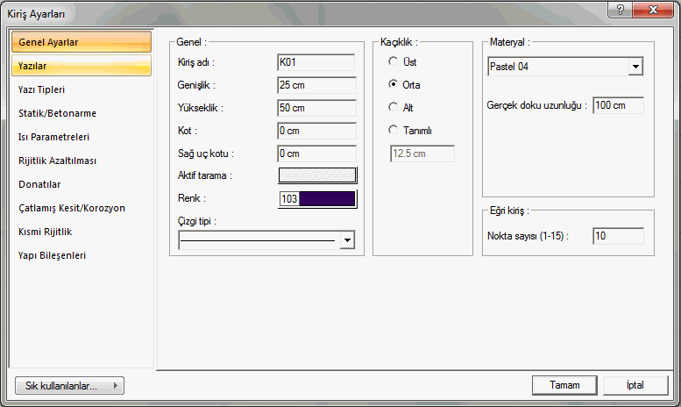The width and height of the screenshot is (681, 407).
Task: Select Yapı Bileşenleri in the sidebar
Action: coord(52,255)
